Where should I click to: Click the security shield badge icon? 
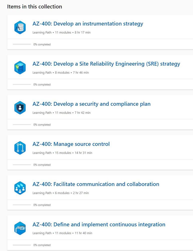[x=20, y=108]
